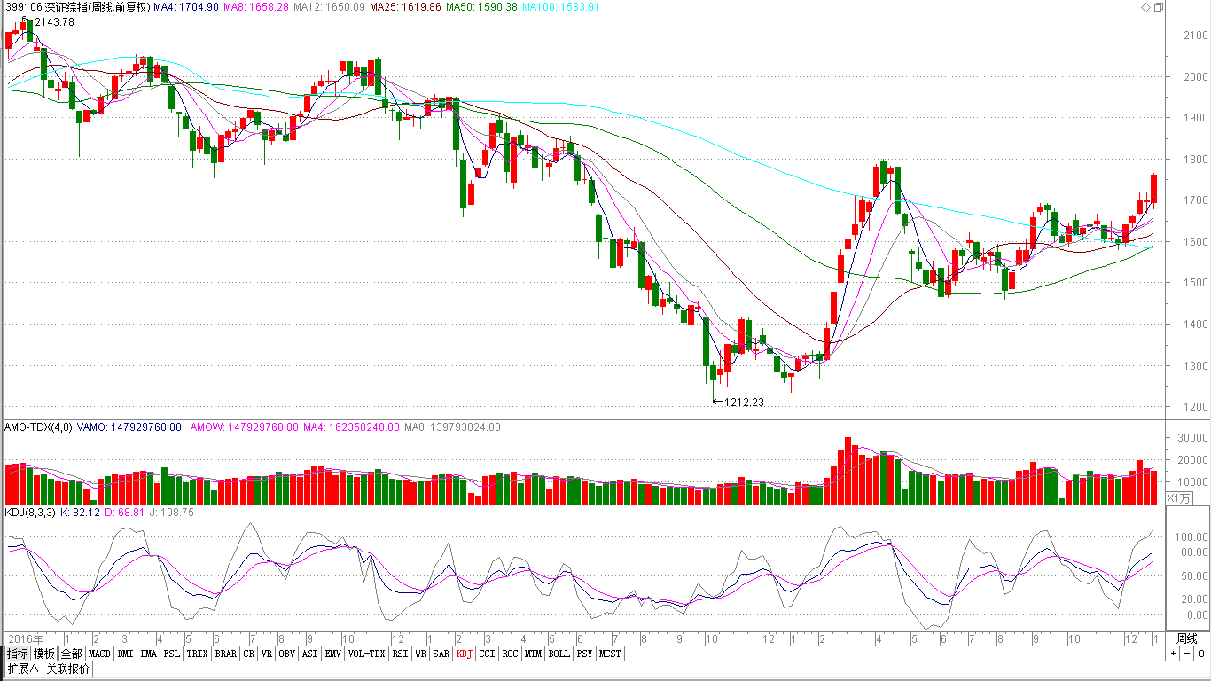This screenshot has width=1211, height=681.
Task: Switch to the 模板 tab
Action: pyautogui.click(x=44, y=654)
